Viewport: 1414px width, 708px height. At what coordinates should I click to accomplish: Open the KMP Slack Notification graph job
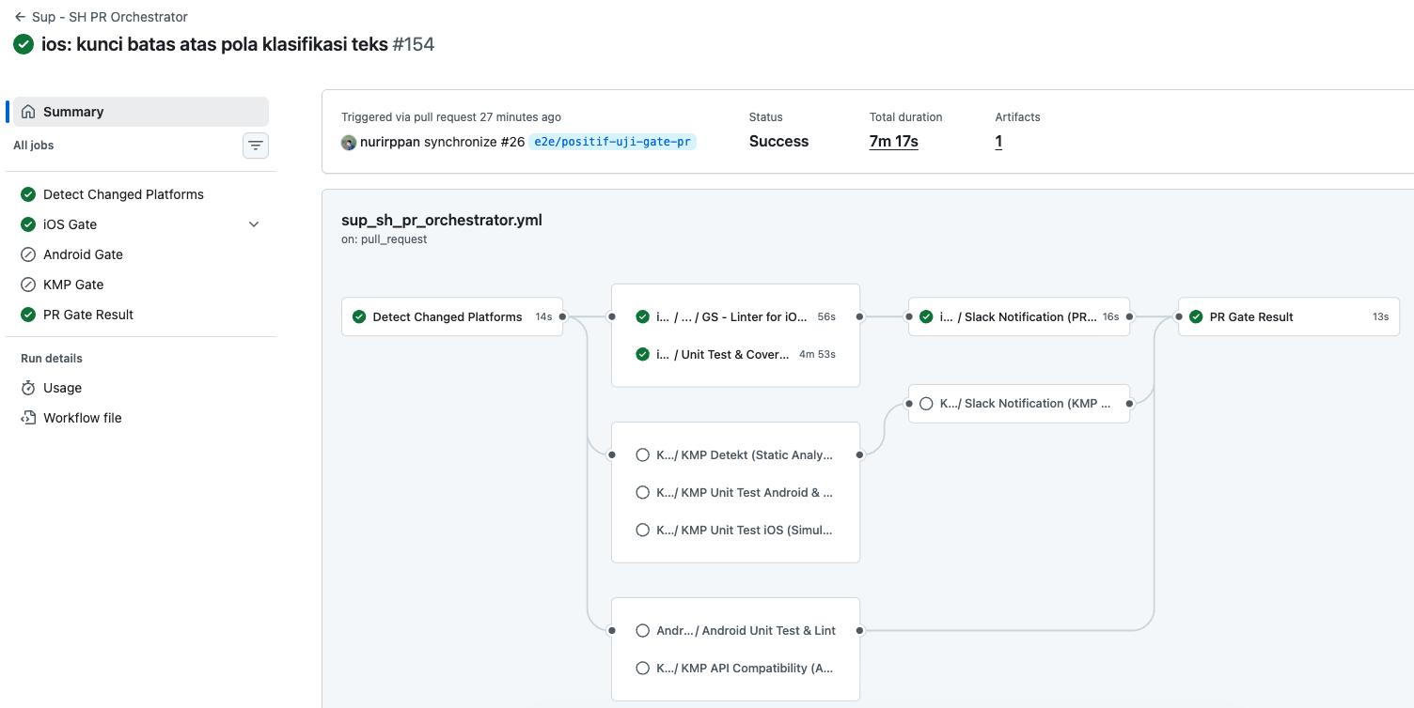1019,404
